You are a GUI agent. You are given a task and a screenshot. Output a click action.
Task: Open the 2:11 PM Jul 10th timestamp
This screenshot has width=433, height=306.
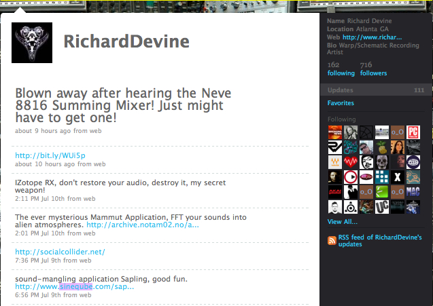click(39, 199)
